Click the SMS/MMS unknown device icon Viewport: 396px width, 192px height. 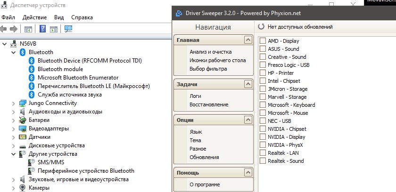(x=31, y=162)
